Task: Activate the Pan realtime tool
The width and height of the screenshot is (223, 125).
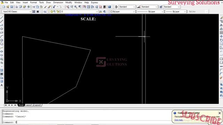Action: pyautogui.click(x=68, y=7)
